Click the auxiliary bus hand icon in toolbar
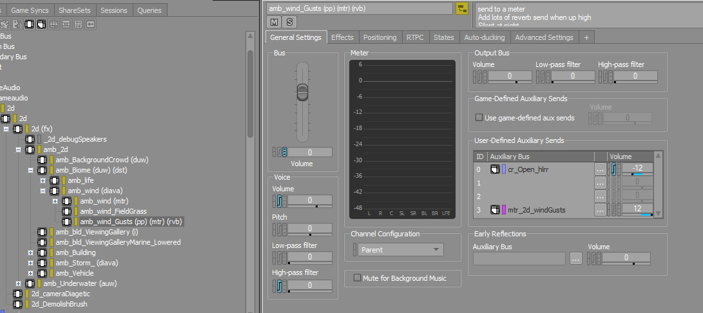 (42, 24)
